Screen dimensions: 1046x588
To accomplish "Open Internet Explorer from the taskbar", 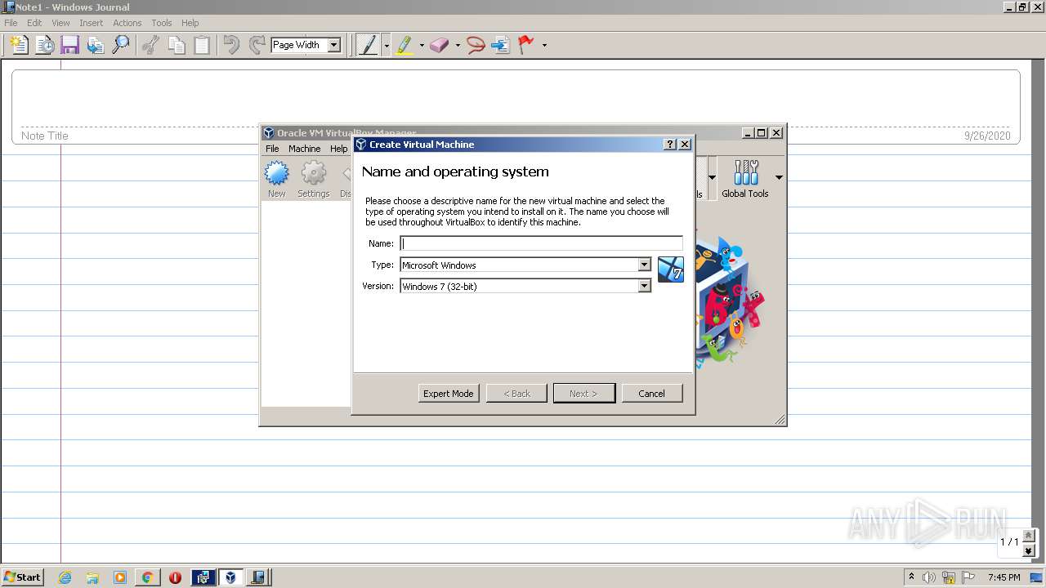I will pos(65,577).
